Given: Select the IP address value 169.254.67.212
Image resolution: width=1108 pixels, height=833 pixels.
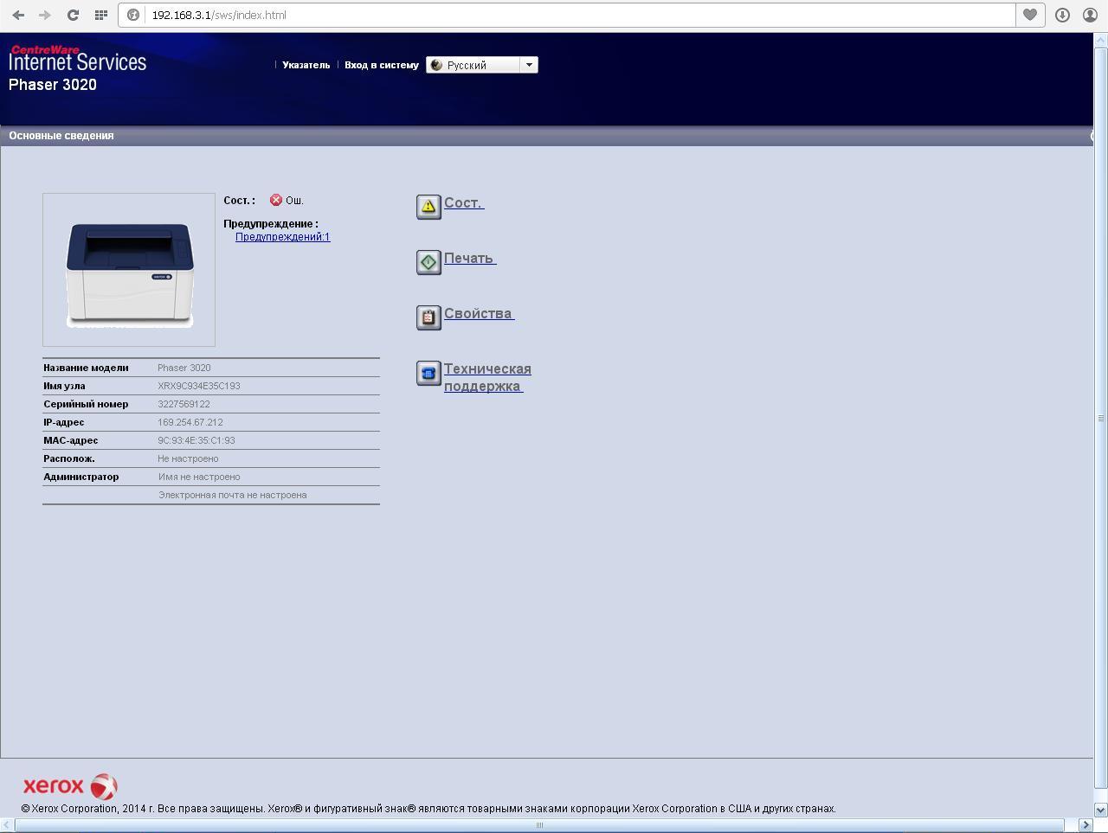Looking at the screenshot, I should pos(190,422).
